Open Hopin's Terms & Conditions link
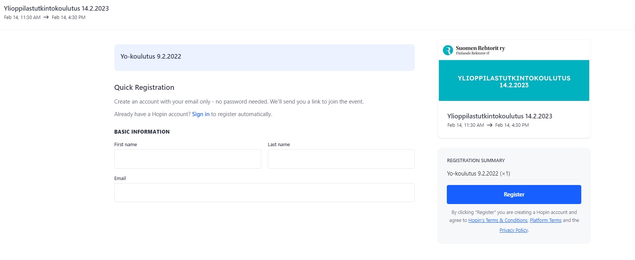 (498, 220)
